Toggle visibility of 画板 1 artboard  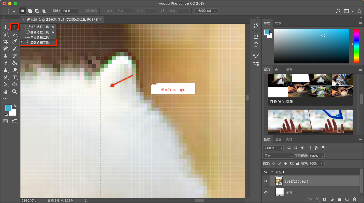coord(266,172)
